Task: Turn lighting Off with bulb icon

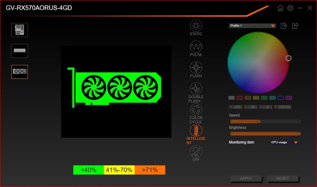Action: click(x=196, y=151)
